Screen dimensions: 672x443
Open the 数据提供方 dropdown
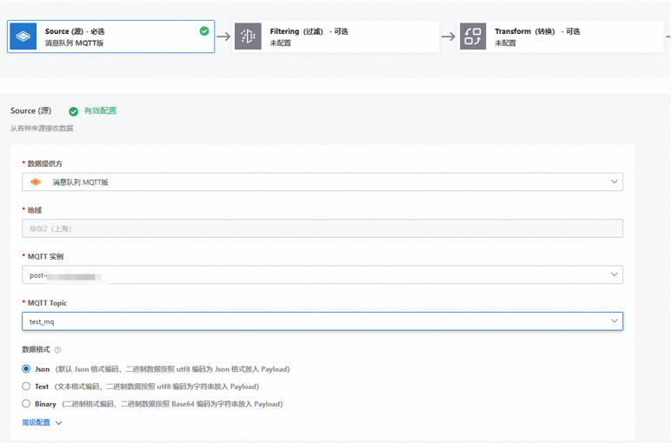(x=323, y=182)
